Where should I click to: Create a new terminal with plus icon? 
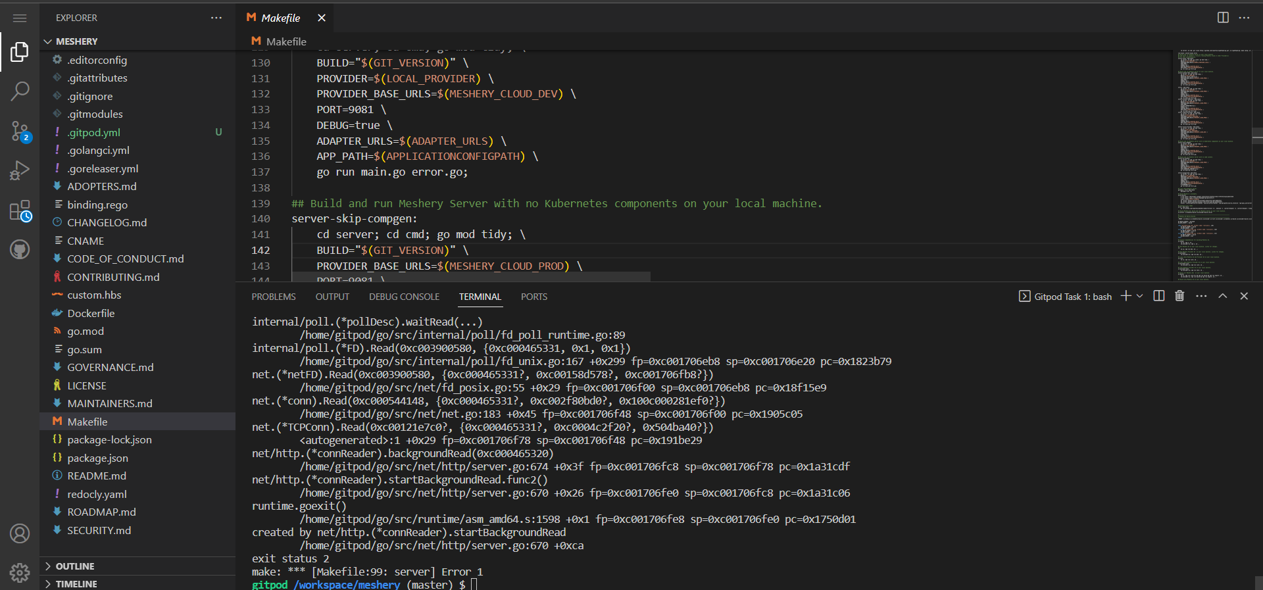pos(1126,296)
